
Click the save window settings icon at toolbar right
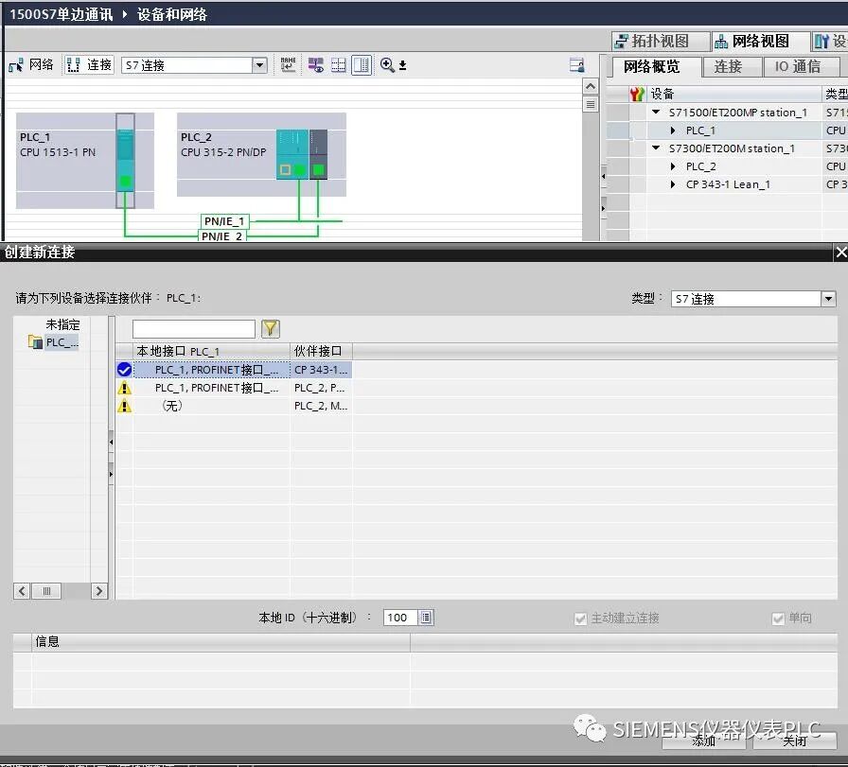(x=577, y=65)
